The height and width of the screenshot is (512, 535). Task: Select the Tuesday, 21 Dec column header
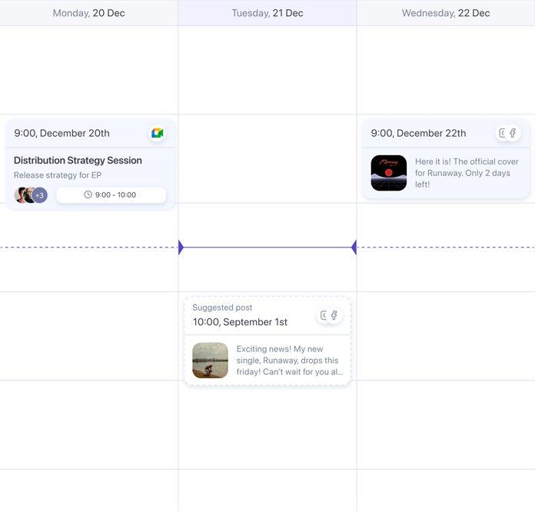pyautogui.click(x=267, y=13)
